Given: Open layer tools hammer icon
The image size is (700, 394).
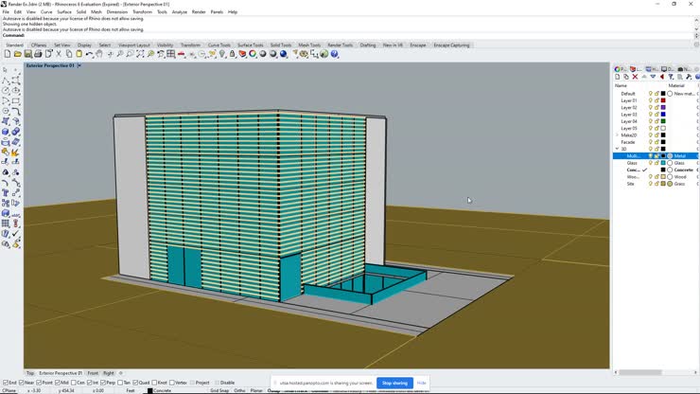Looking at the screenshot, I should (689, 77).
